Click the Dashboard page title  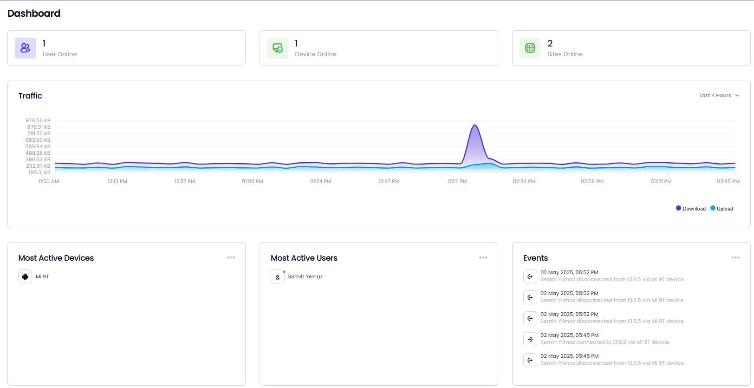pos(34,13)
